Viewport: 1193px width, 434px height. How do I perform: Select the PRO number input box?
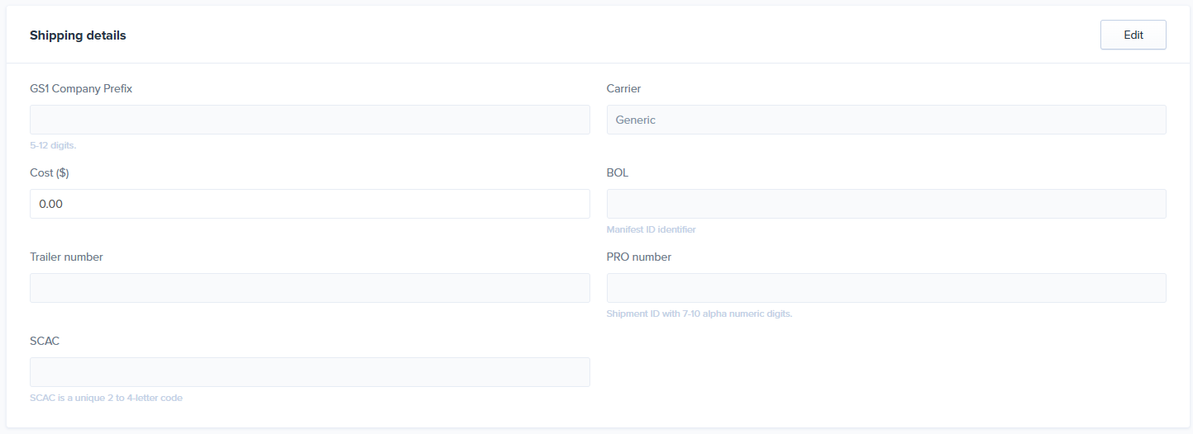[x=886, y=288]
